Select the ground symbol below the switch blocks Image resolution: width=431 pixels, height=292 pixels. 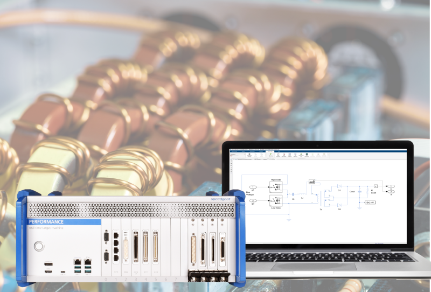click(289, 220)
